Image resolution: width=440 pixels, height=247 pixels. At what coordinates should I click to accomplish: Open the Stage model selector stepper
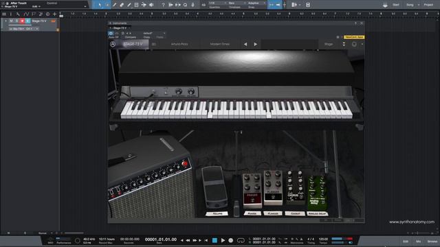click(x=344, y=44)
